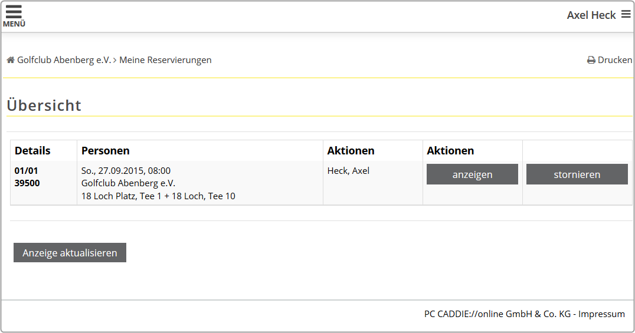Open the Axel Heck user menu
The image size is (635, 333).
tap(591, 15)
